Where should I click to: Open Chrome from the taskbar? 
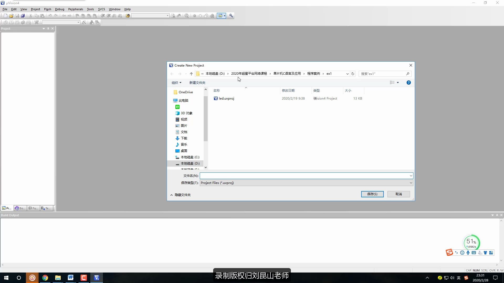tap(45, 278)
